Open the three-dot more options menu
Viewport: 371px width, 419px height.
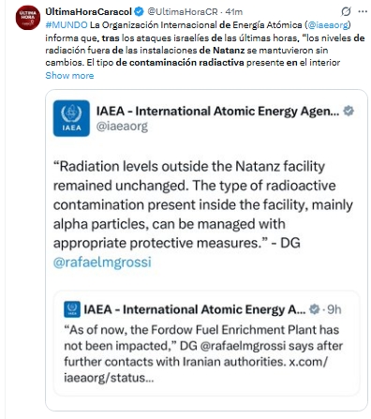coord(363,12)
